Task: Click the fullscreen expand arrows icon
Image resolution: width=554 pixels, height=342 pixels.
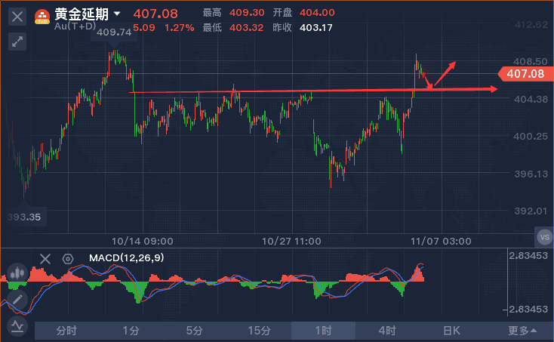Action: click(x=17, y=42)
